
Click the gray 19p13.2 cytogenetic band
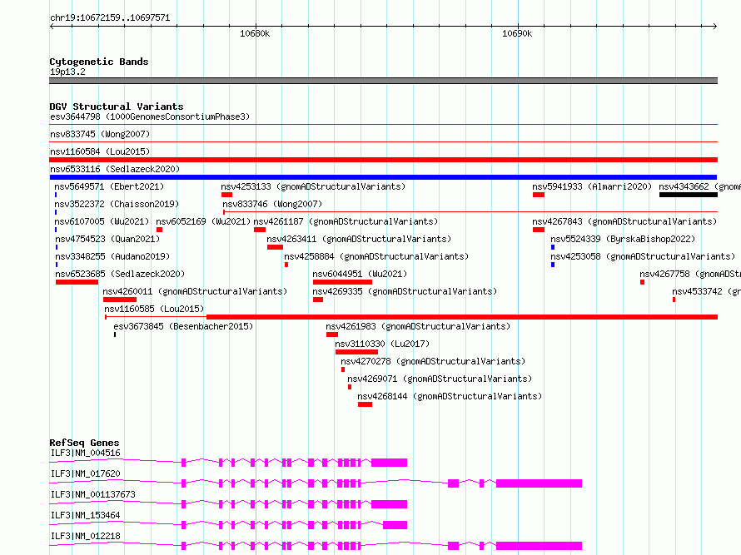[x=383, y=81]
